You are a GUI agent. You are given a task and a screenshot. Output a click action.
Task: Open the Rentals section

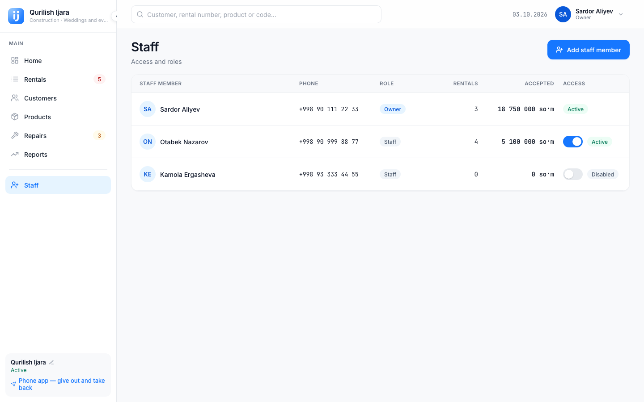click(x=58, y=80)
